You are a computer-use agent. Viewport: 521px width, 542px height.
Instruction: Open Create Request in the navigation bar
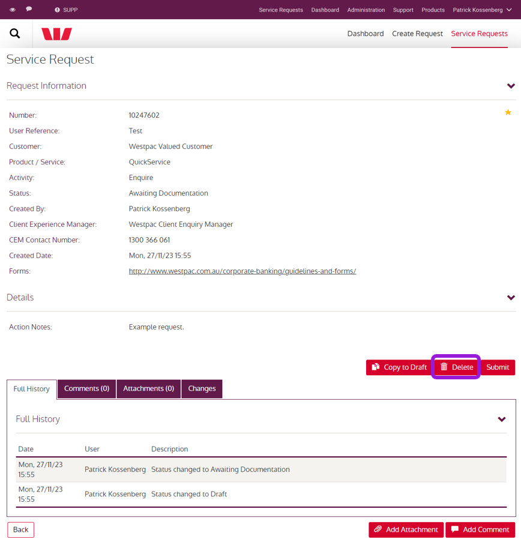click(417, 34)
